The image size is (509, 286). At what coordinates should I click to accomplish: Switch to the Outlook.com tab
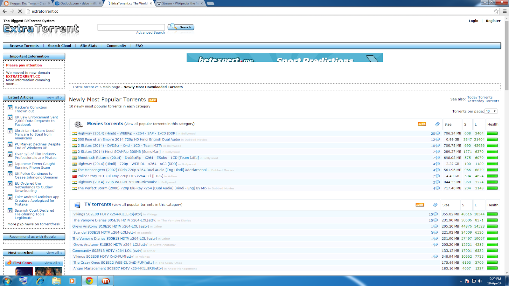pyautogui.click(x=78, y=3)
